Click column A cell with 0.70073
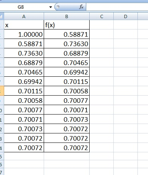This screenshot has height=175, width=148. point(24,129)
